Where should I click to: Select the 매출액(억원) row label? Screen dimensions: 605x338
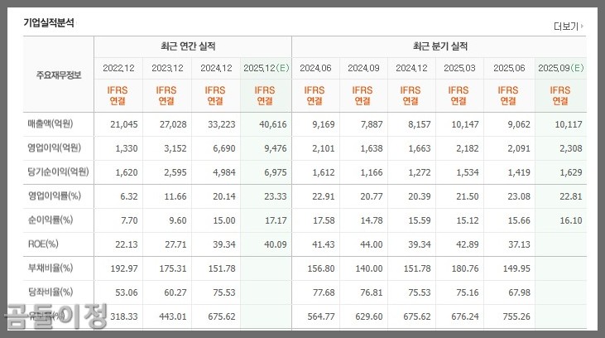coord(50,124)
